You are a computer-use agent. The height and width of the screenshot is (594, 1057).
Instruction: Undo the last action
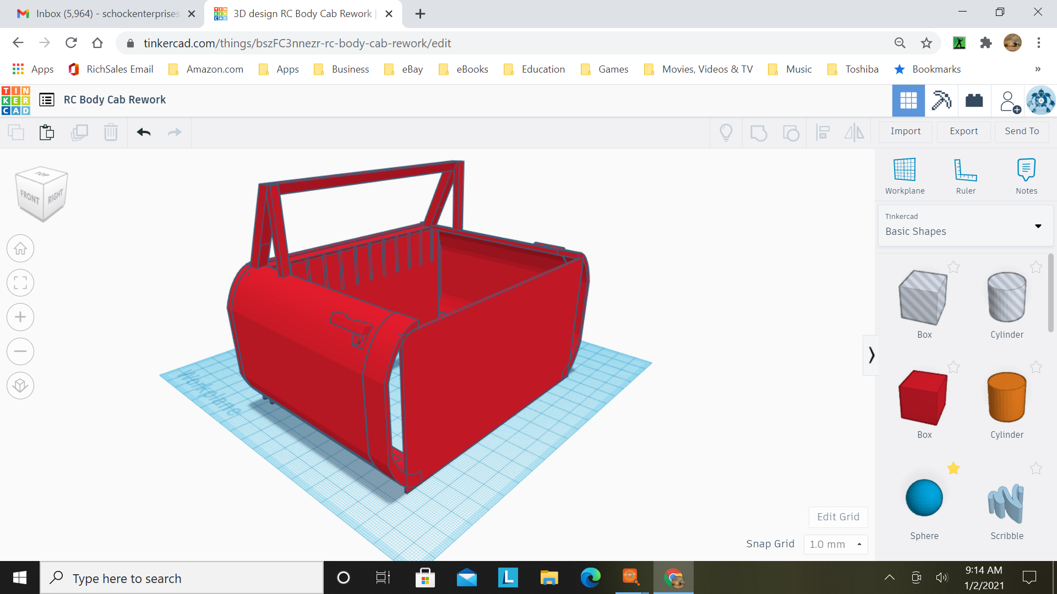(x=144, y=133)
